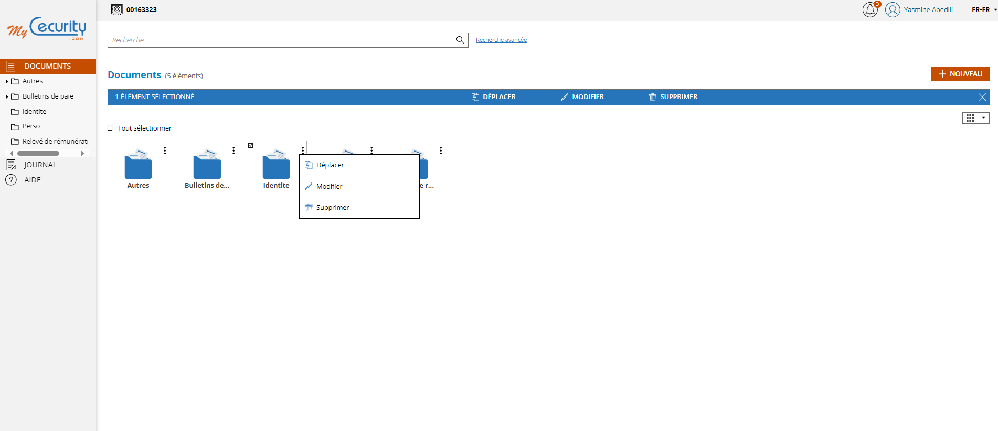Screen dimensions: 998x431
Task: Click the Aide question mark icon
Action: click(11, 180)
